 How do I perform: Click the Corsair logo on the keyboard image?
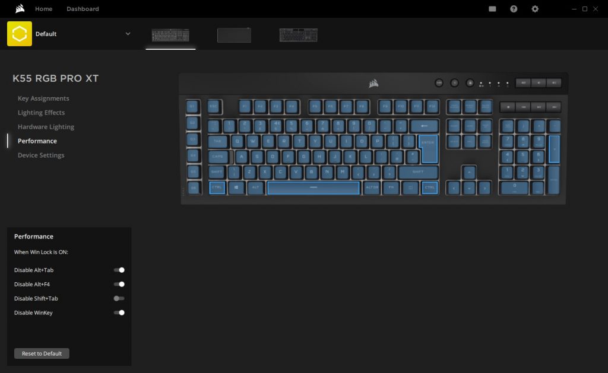click(x=373, y=83)
